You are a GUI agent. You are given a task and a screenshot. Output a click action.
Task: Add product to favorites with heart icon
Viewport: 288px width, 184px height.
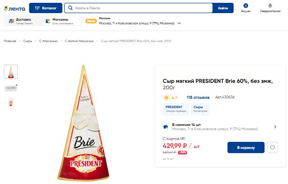pyautogui.click(x=273, y=147)
